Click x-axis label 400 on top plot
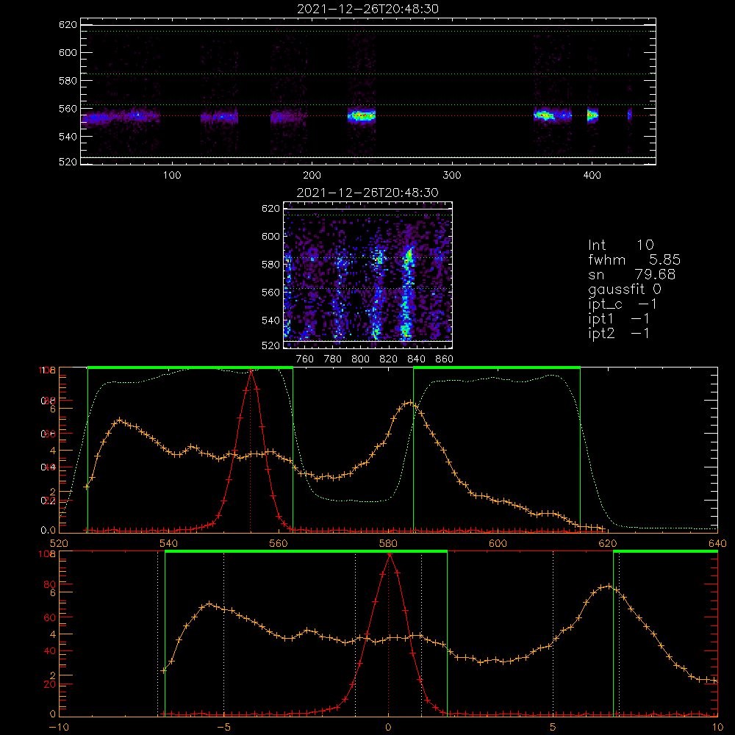The height and width of the screenshot is (735, 735). [x=592, y=176]
